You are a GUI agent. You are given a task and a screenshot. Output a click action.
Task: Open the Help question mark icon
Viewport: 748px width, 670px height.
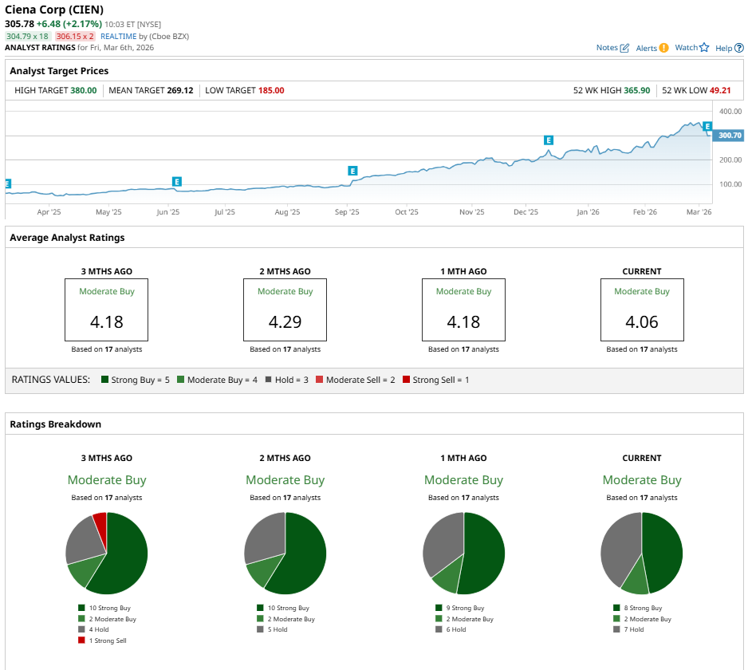click(738, 48)
